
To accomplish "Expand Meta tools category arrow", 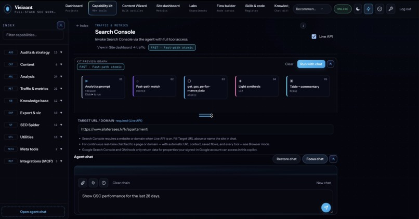I will (x=61, y=149).
